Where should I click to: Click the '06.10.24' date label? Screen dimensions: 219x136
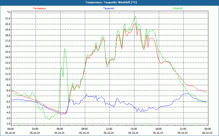(x=207, y=133)
